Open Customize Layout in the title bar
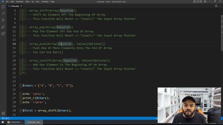 pos(205,1)
